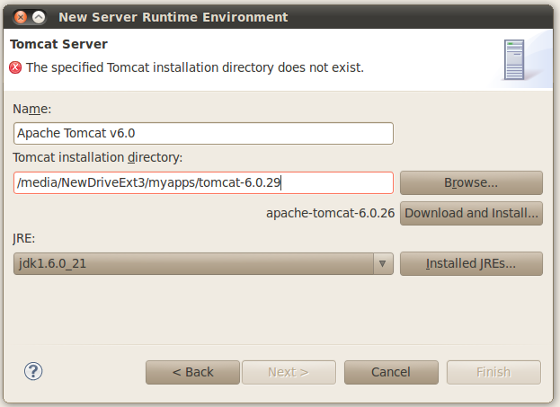
Task: Click the Tomcat installation directory field
Action: pos(204,182)
